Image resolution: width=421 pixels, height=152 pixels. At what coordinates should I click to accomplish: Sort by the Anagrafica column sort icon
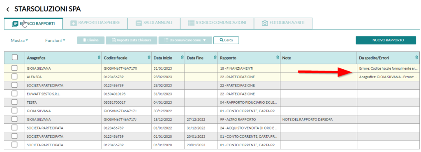99,57
